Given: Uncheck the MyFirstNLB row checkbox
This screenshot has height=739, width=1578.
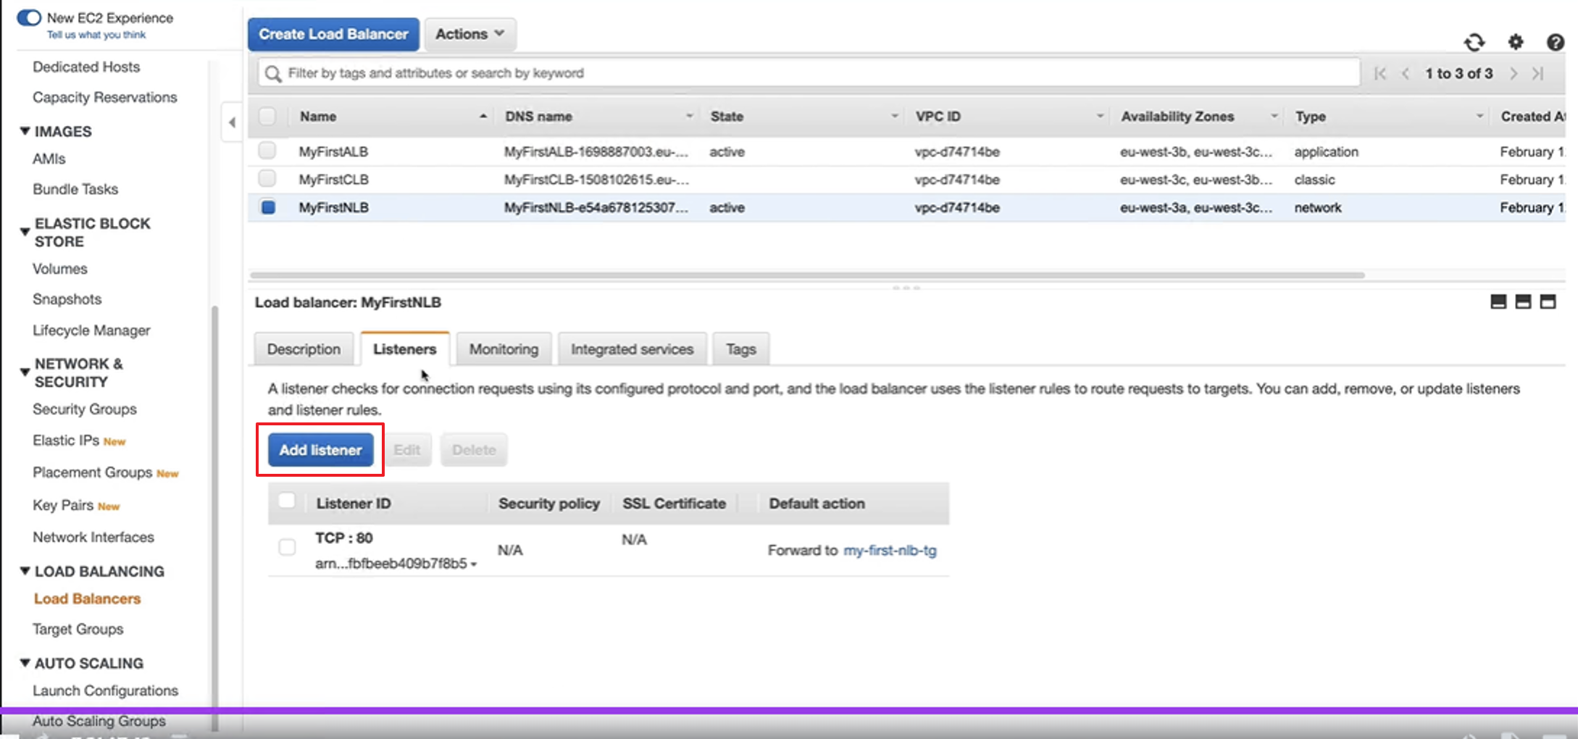Looking at the screenshot, I should click(268, 207).
